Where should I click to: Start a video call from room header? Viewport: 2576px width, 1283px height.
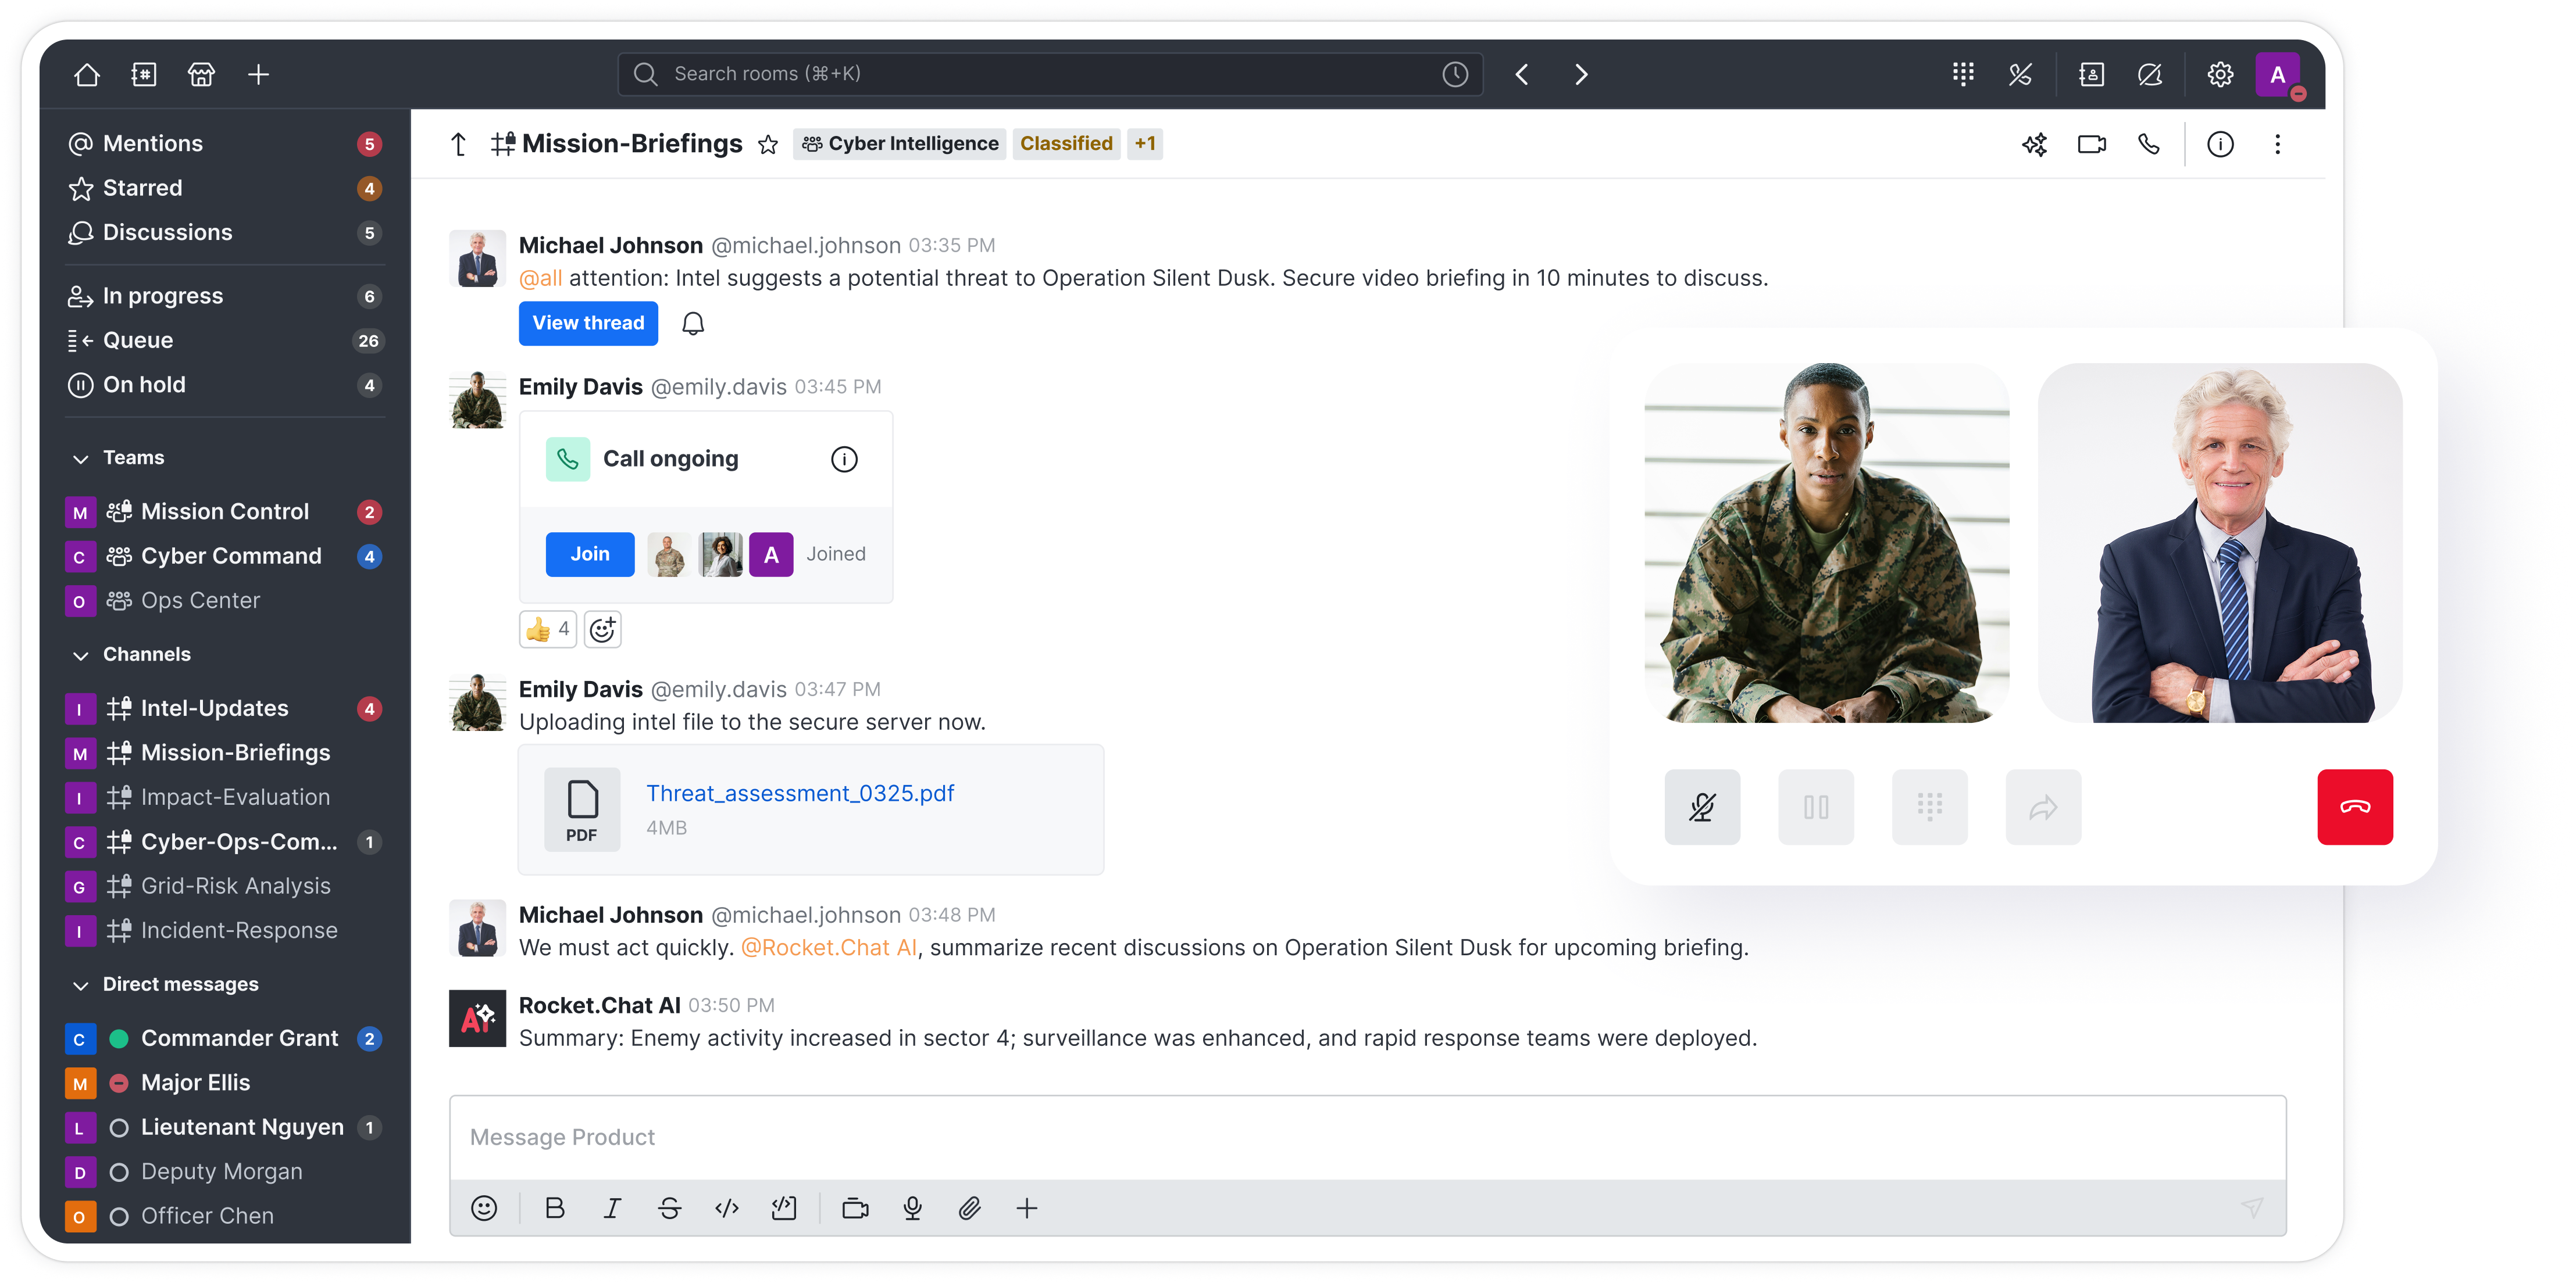(2091, 145)
